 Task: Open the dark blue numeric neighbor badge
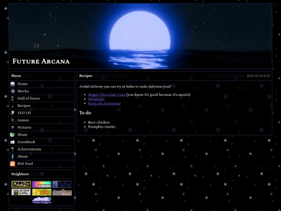62,184
